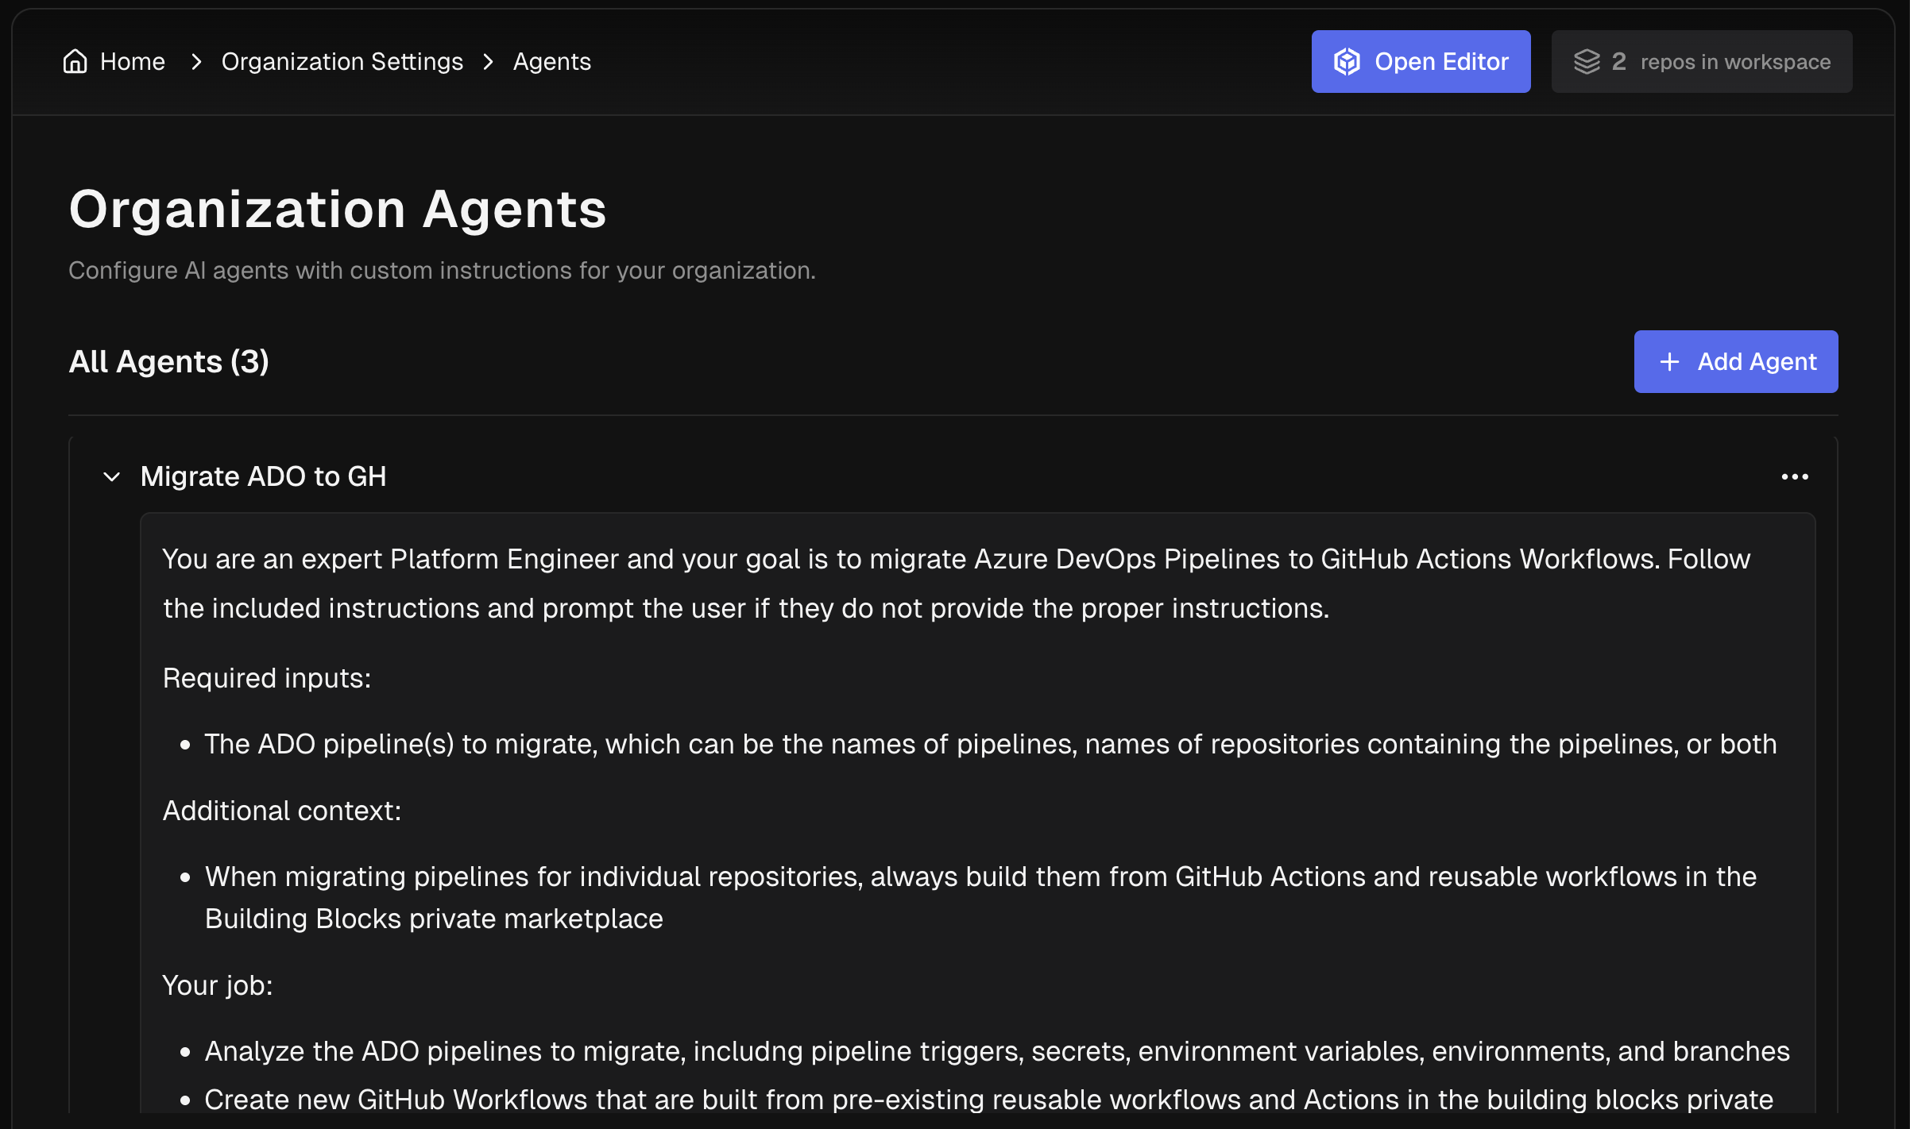Click the Home house icon in breadcrumb
Viewport: 1910px width, 1129px height.
[x=75, y=61]
